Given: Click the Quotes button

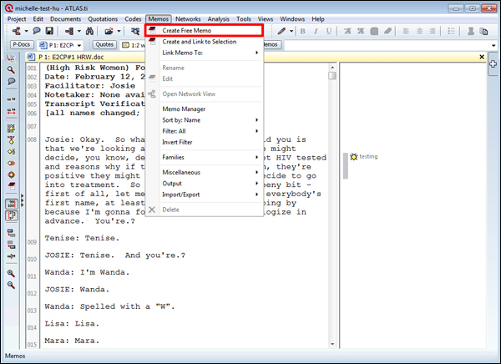Looking at the screenshot, I should coord(105,44).
